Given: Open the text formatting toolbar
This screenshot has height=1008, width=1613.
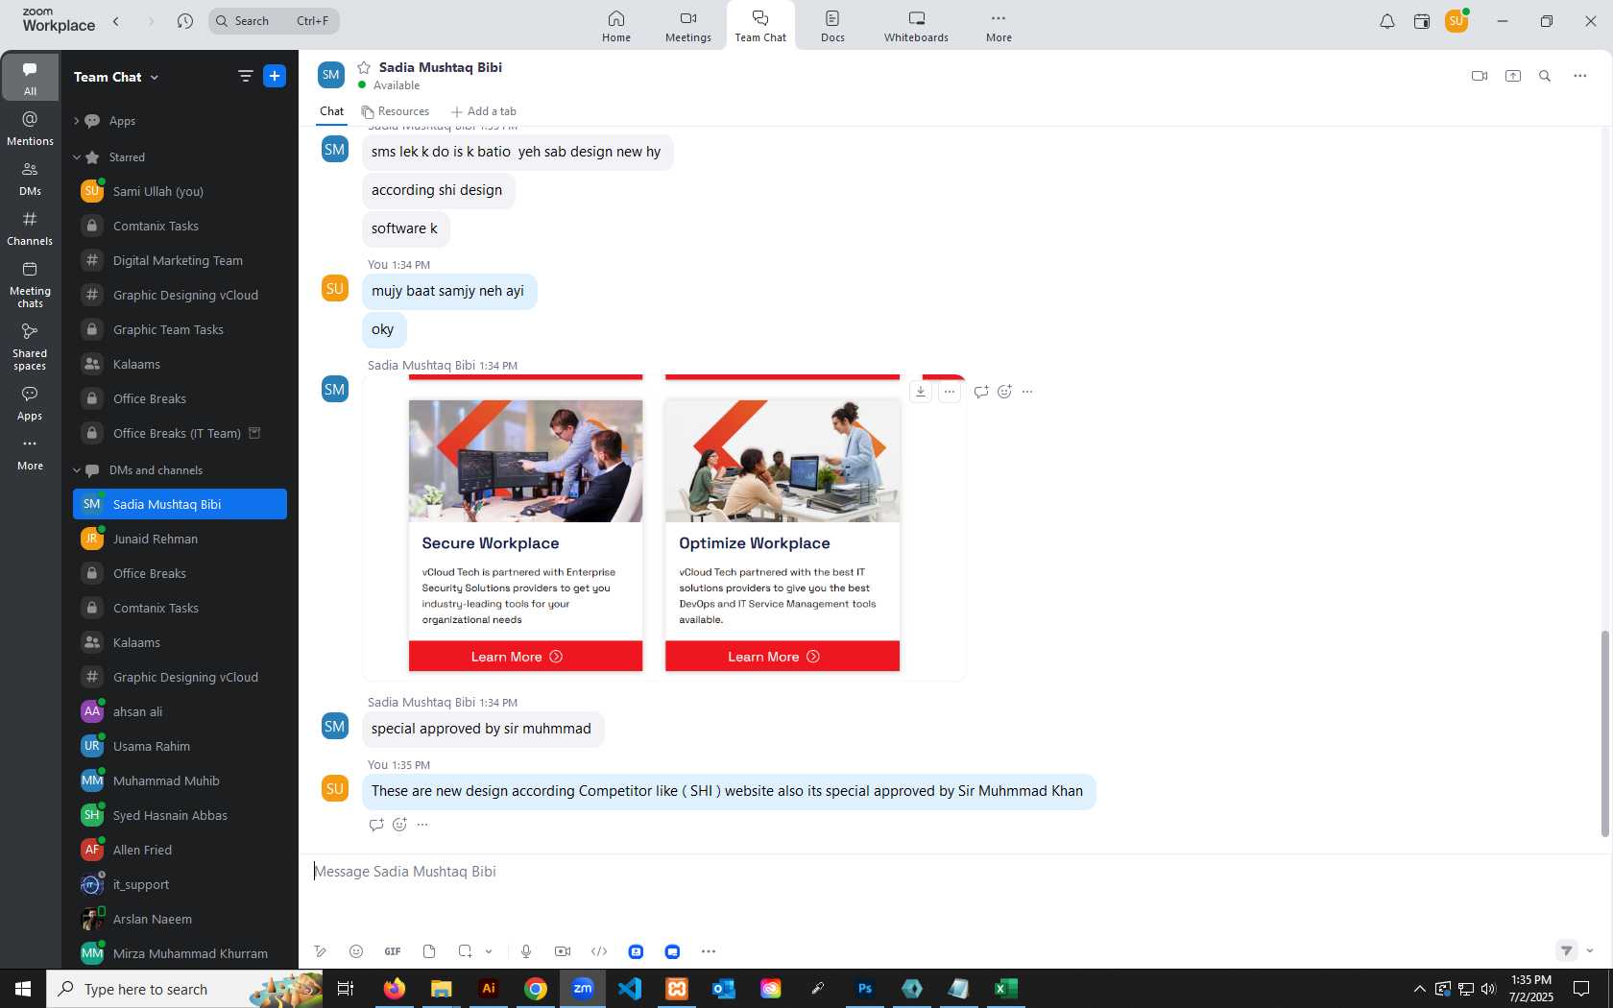Looking at the screenshot, I should tap(320, 951).
